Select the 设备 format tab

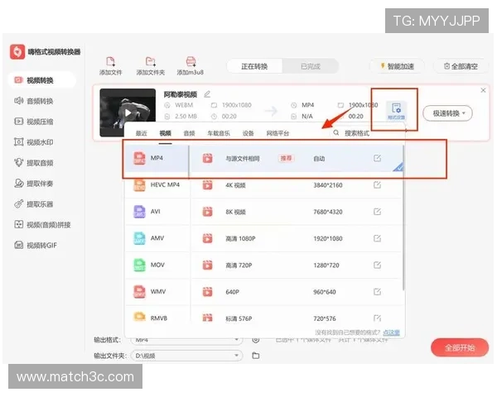(248, 133)
